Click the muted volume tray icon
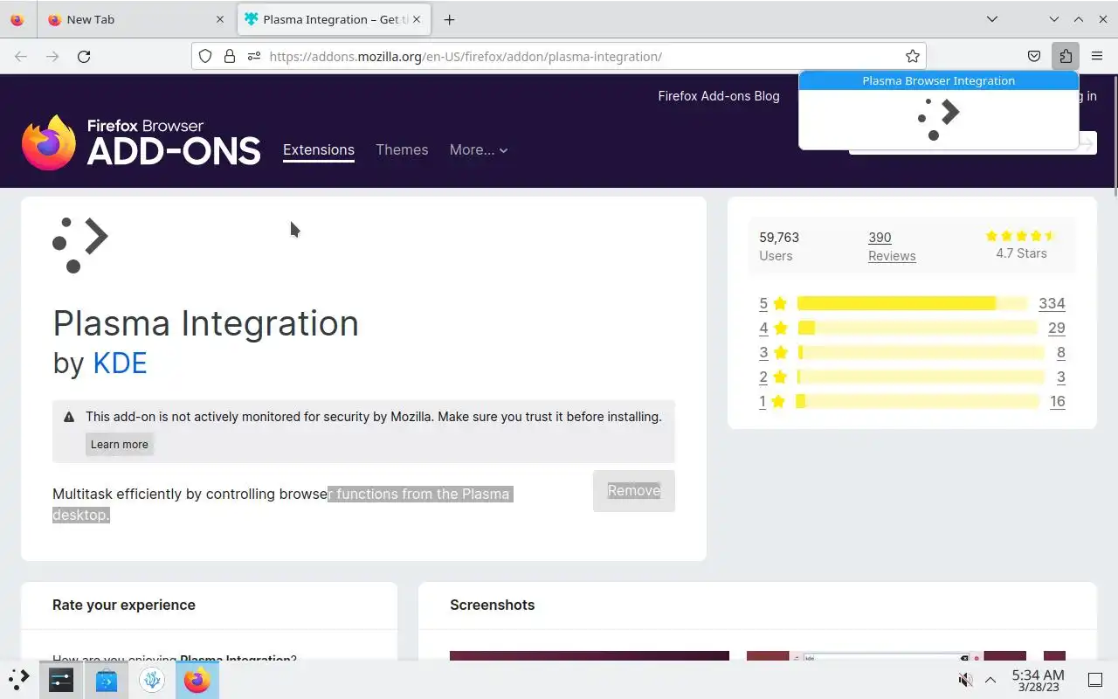This screenshot has width=1118, height=699. [965, 680]
